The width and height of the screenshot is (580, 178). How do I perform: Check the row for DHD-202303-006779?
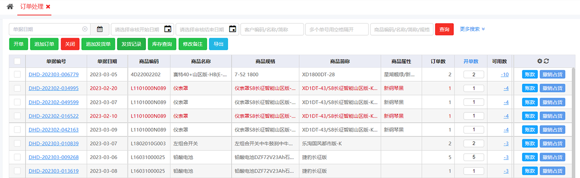click(x=17, y=74)
